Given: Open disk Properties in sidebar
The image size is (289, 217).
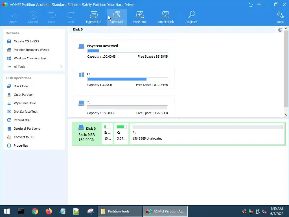Looking at the screenshot, I should tap(21, 146).
